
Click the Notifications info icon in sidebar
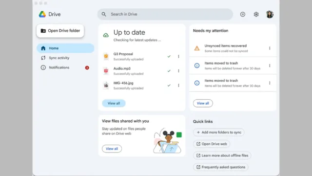pyautogui.click(x=43, y=67)
